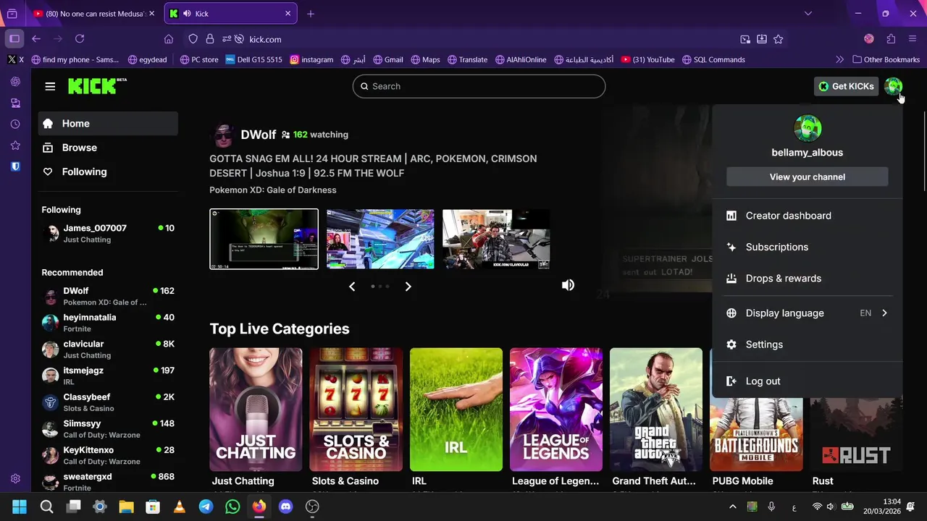Open Subscriptions from profile menu
The image size is (927, 521).
[807, 247]
